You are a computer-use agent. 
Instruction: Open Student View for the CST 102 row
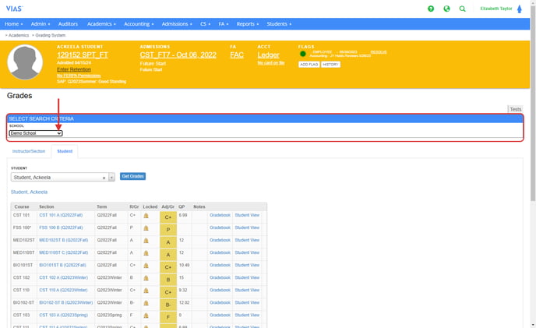pos(247,277)
